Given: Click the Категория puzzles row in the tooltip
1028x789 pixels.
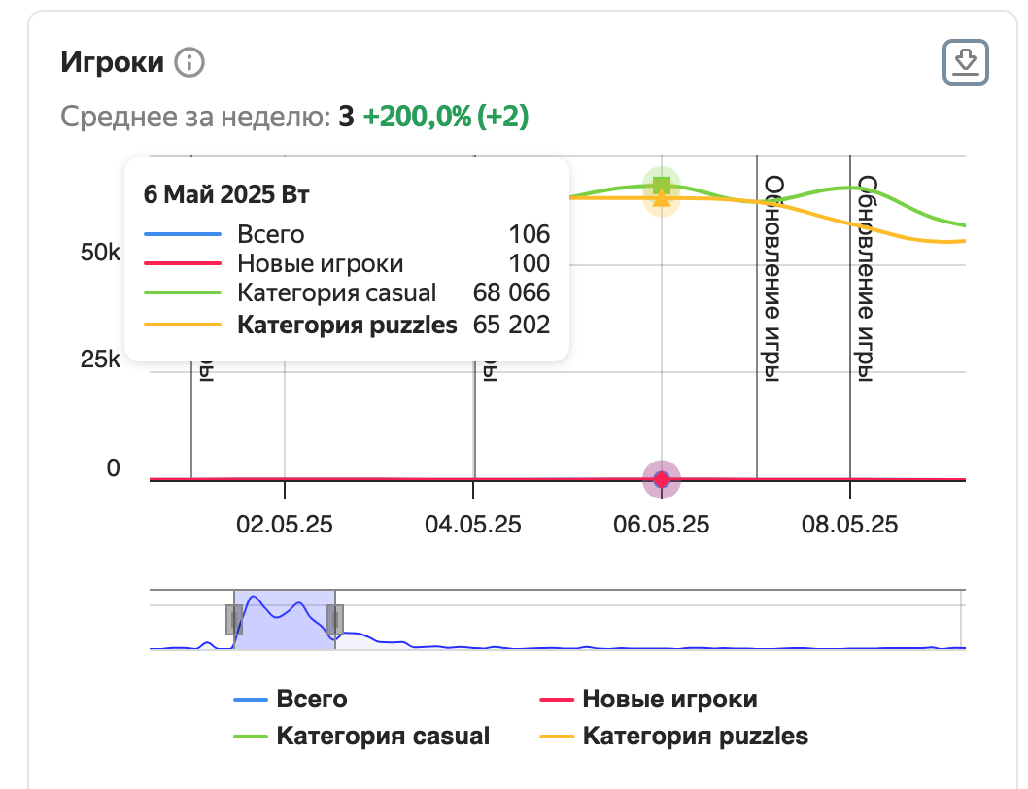Looking at the screenshot, I should coord(347,325).
